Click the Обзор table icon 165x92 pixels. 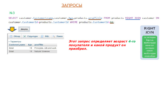click(11, 36)
